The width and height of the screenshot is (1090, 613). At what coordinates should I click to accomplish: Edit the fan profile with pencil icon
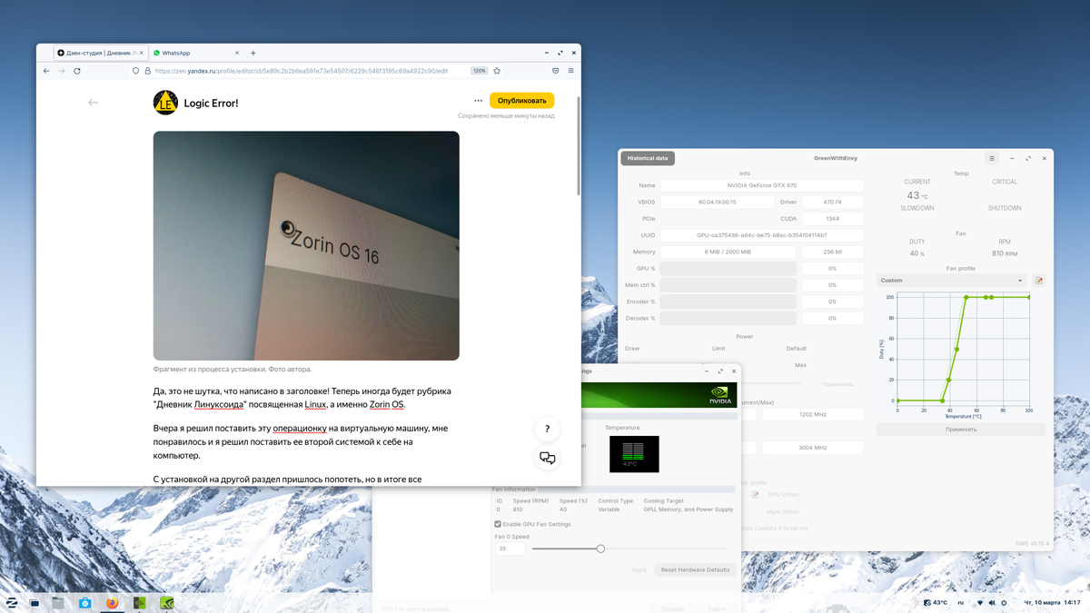tap(1039, 281)
